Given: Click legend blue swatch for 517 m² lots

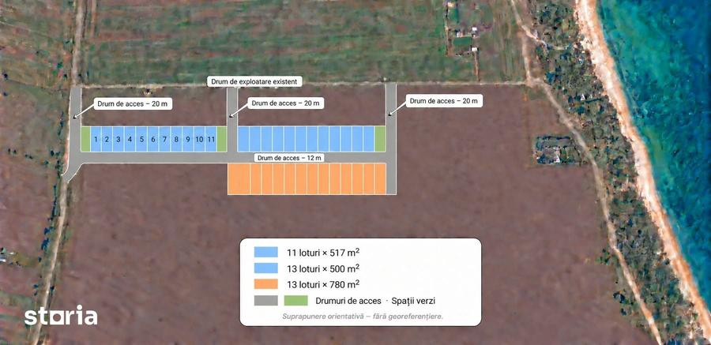Looking at the screenshot, I should (x=265, y=252).
